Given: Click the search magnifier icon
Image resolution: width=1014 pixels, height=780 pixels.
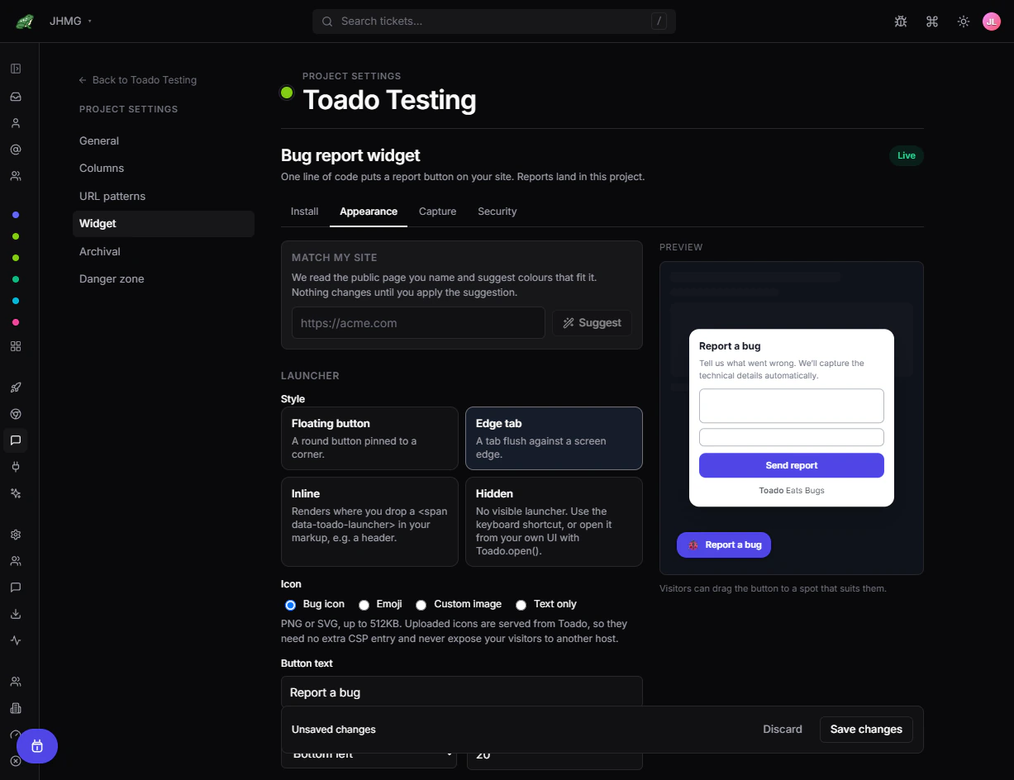Looking at the screenshot, I should click(327, 21).
